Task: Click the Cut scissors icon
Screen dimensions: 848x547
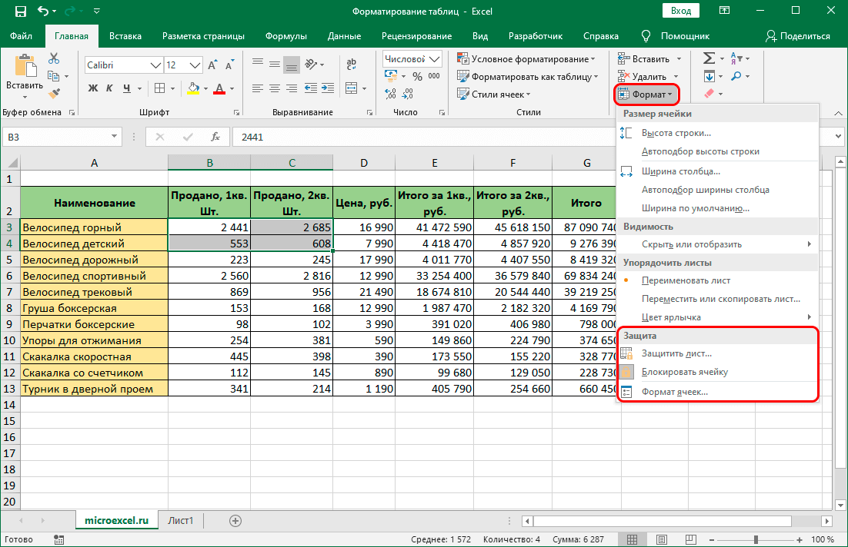Action: pyautogui.click(x=54, y=58)
